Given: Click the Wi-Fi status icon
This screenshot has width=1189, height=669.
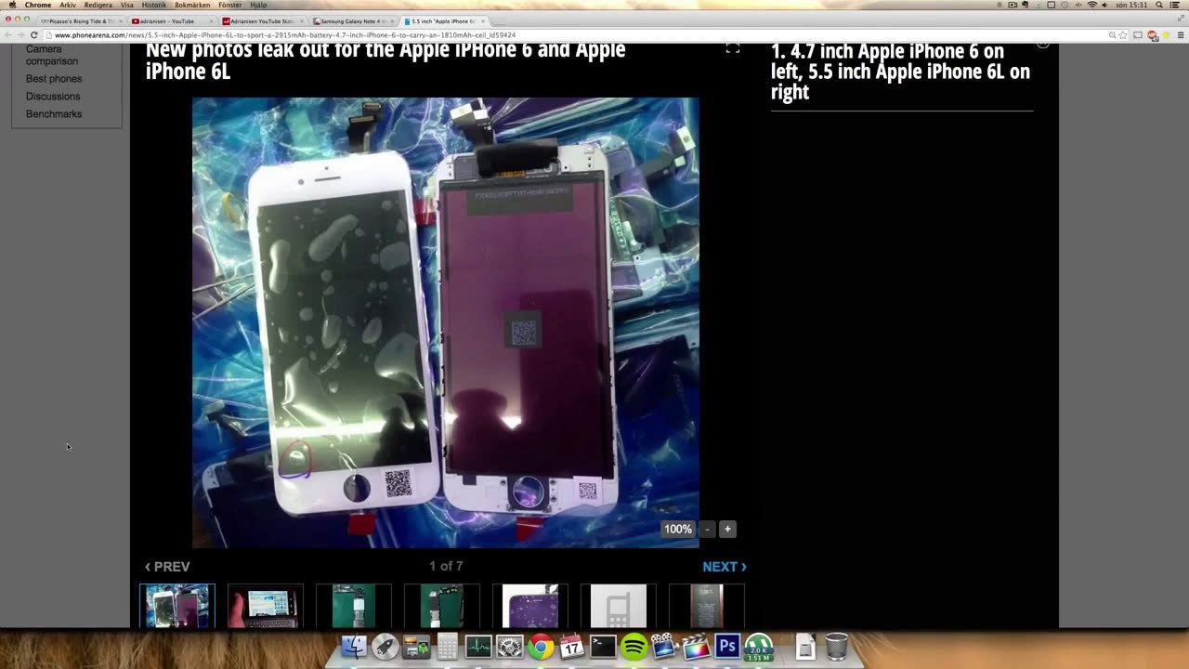Looking at the screenshot, I should 1091,5.
